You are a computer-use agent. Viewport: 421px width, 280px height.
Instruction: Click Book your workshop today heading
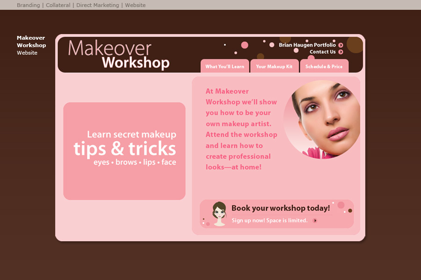coord(281,208)
